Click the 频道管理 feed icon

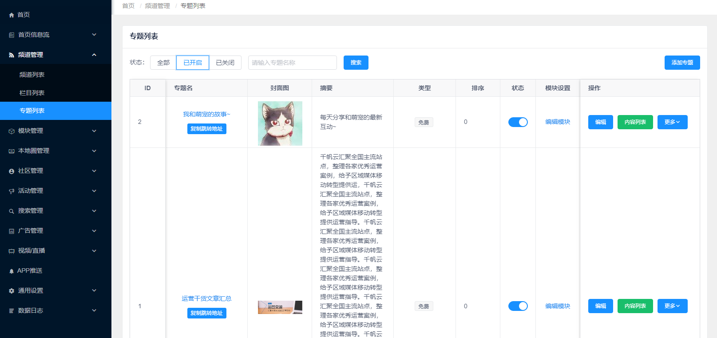tap(12, 55)
